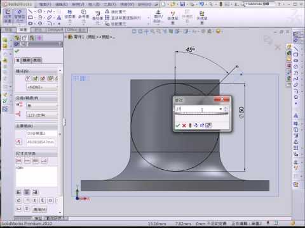The image size is (305, 228).
Task: Select the Circle sketch tool
Action: tap(40, 11)
